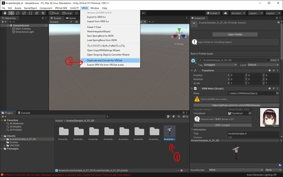Open the Layer Default dropdown

(263, 65)
